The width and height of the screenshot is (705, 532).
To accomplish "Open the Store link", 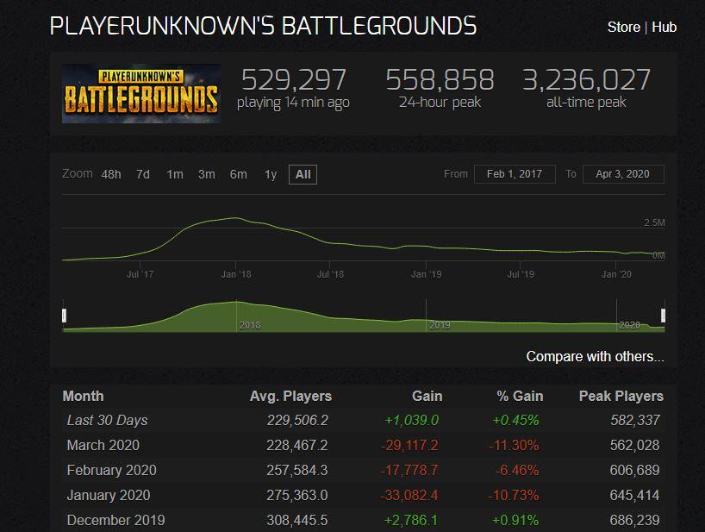I will click(x=623, y=27).
